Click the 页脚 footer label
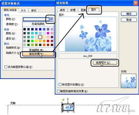Screen dimensions: 139x115 click(13, 103)
